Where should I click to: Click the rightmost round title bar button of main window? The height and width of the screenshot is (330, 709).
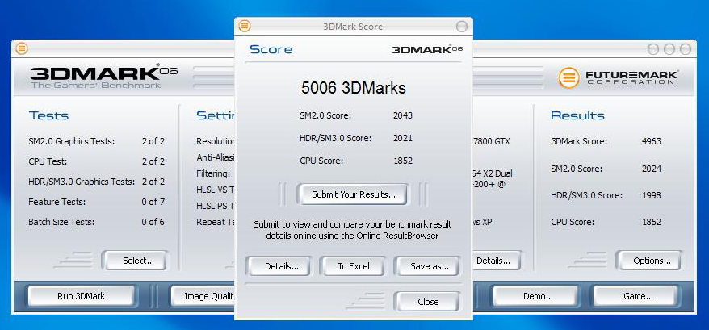pos(686,49)
